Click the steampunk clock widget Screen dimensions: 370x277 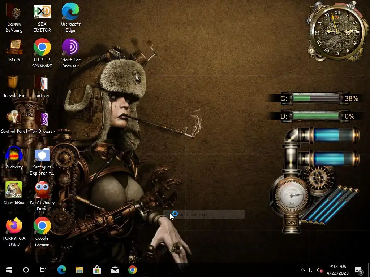(x=337, y=32)
